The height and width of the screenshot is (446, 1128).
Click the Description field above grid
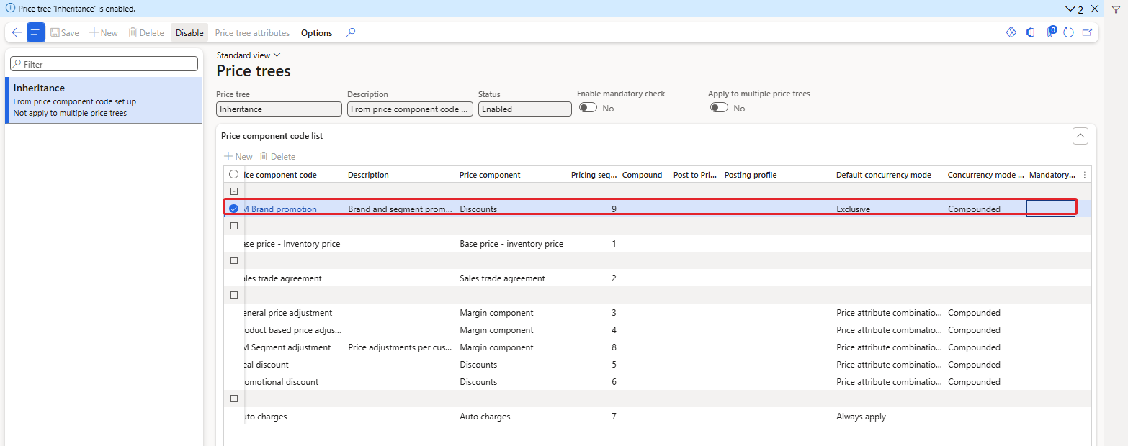pyautogui.click(x=410, y=109)
